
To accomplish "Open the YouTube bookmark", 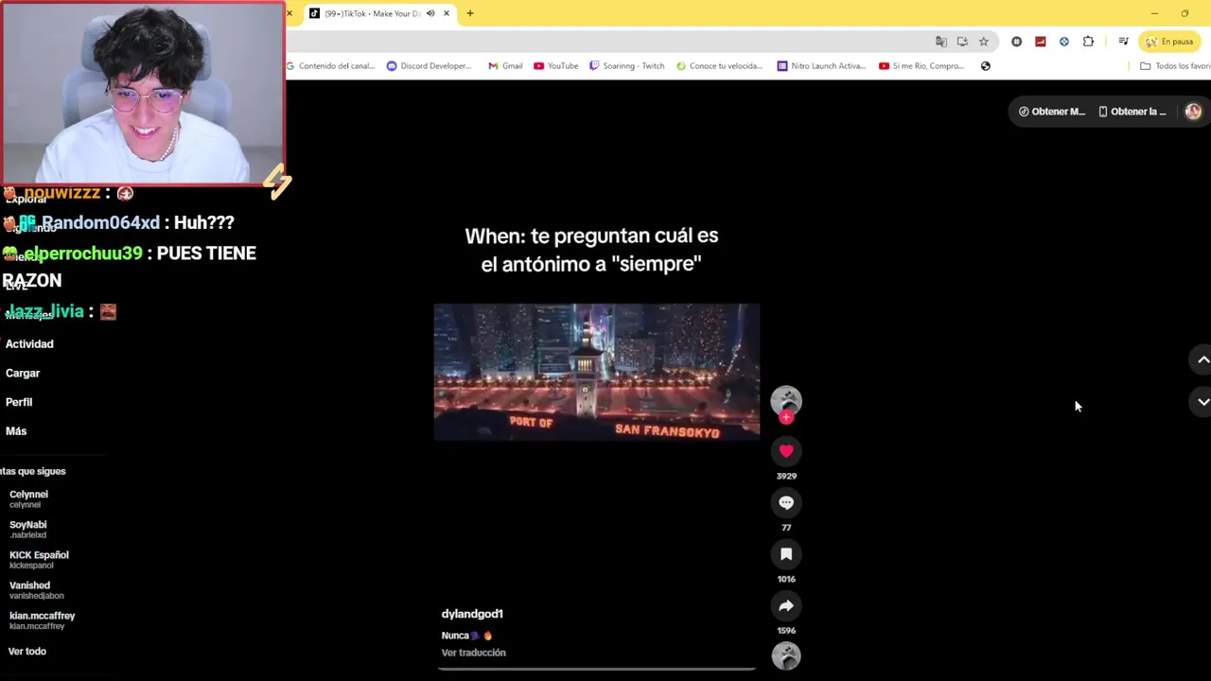I will (x=556, y=66).
